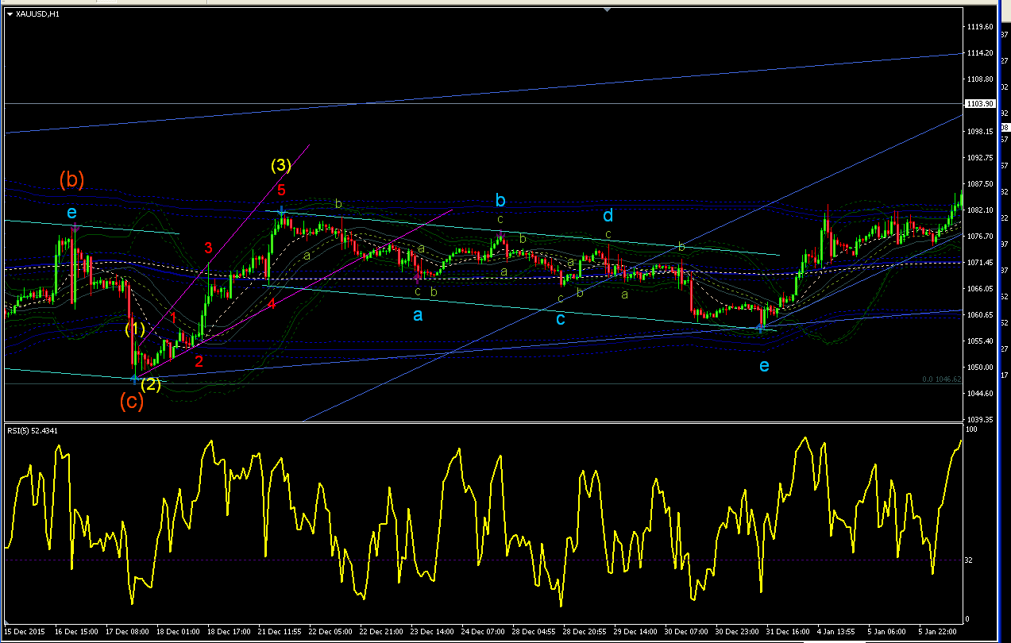Click the yellow (2) wave label
The image size is (1011, 643).
click(150, 385)
